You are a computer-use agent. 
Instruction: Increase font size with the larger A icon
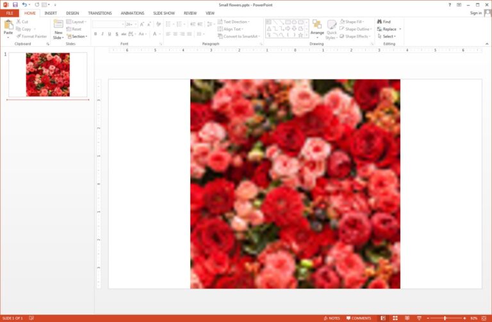tap(142, 24)
